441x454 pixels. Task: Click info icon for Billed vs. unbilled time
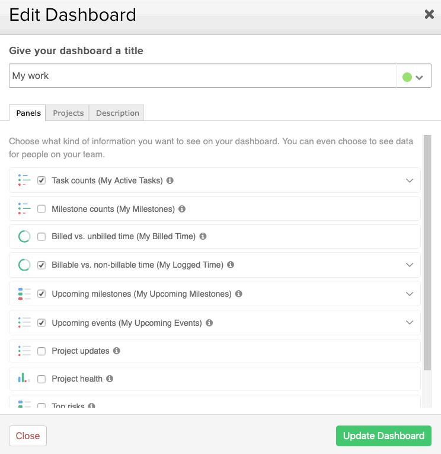coord(203,236)
